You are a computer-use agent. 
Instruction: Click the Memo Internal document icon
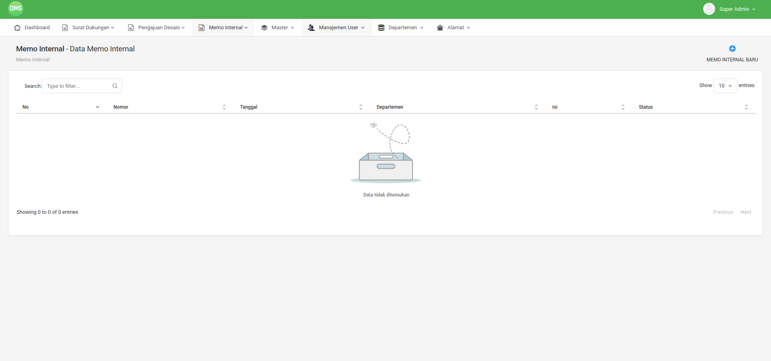click(202, 27)
